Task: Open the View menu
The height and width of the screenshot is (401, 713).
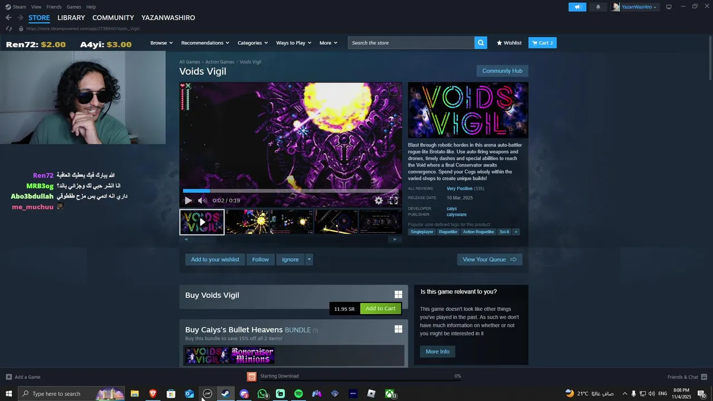Action: pos(36,7)
